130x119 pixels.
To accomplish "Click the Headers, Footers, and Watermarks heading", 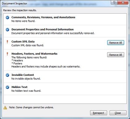I will pyautogui.click(x=34, y=54).
